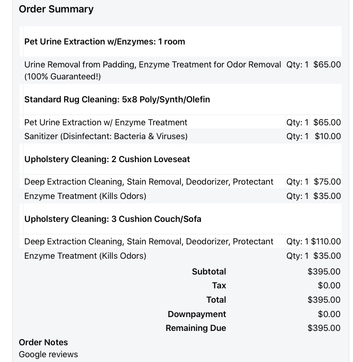The height and width of the screenshot is (362, 353).
Task: Select the 2 Cushion Loveseat header
Action: coord(107,159)
